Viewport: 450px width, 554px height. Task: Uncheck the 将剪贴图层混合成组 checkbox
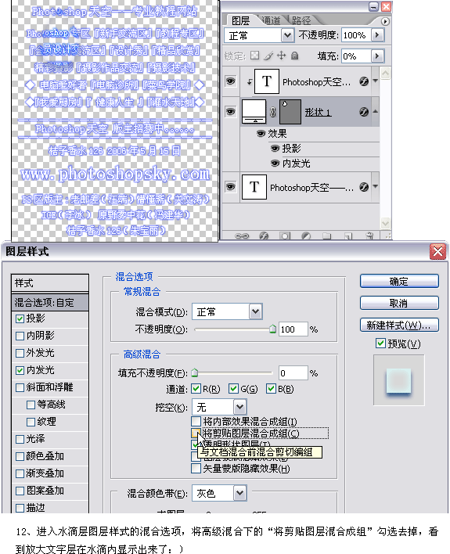196,433
